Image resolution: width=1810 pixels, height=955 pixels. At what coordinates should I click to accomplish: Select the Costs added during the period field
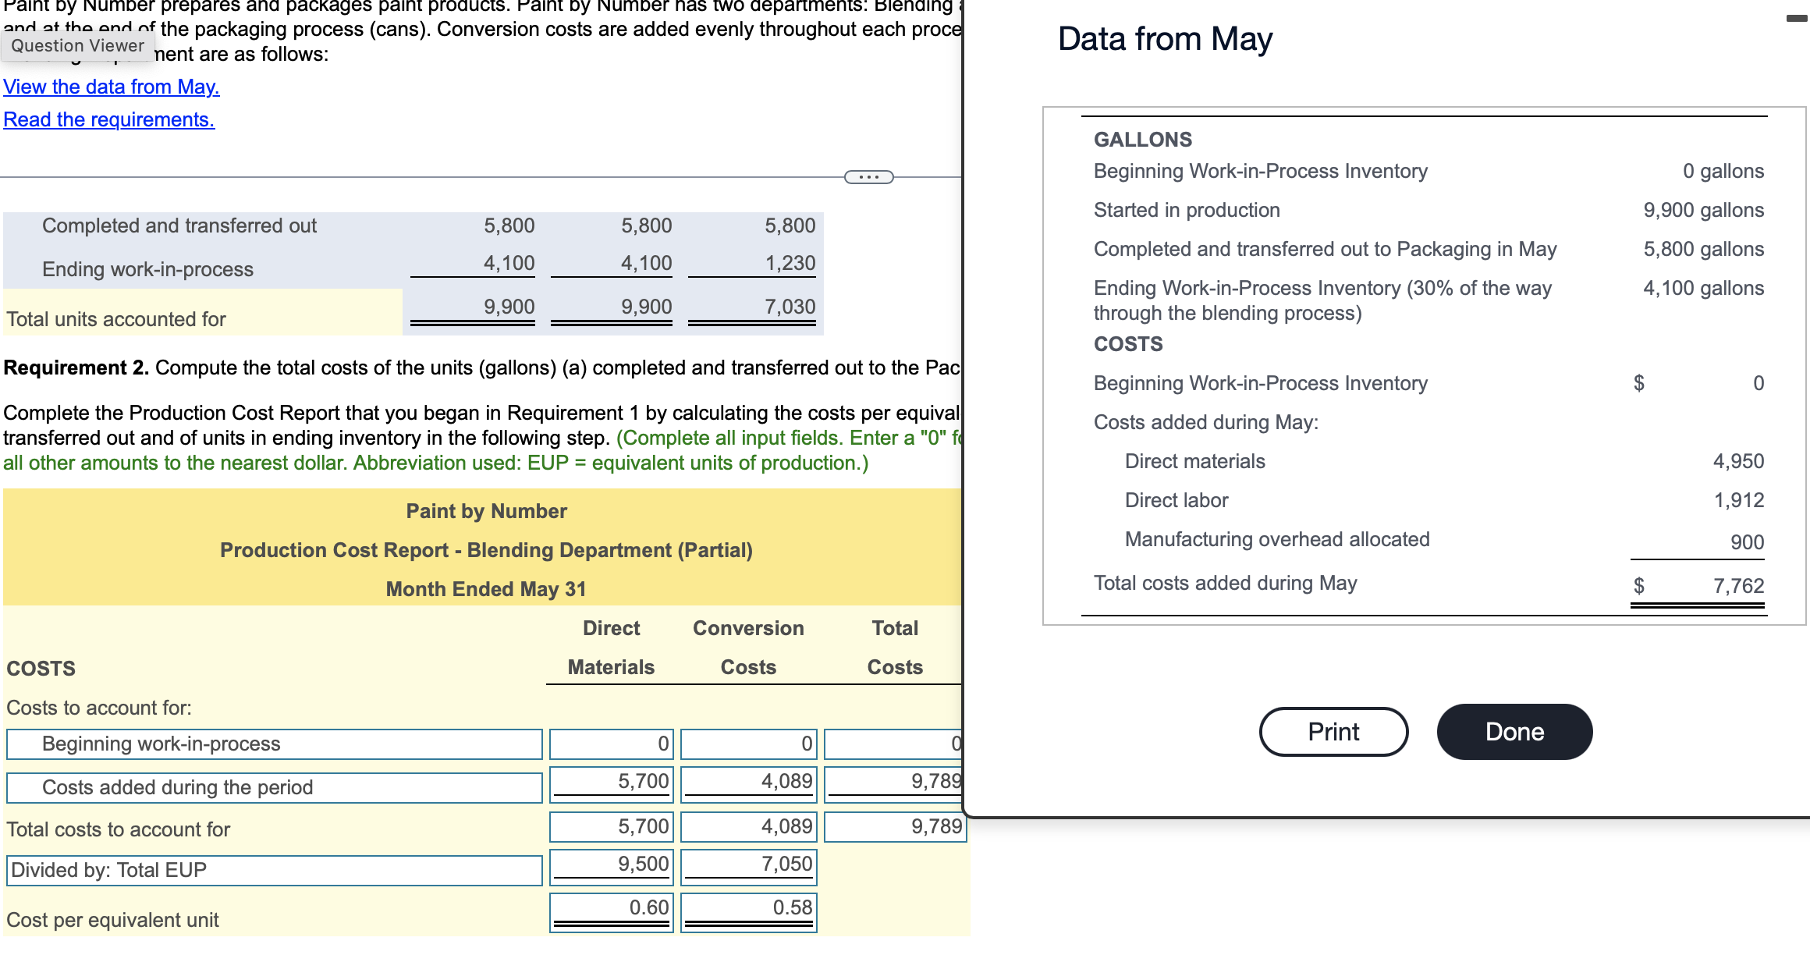click(275, 788)
